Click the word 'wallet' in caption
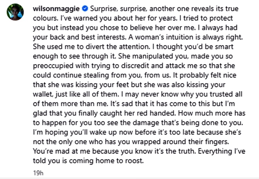259x179 pixels. click(43, 94)
